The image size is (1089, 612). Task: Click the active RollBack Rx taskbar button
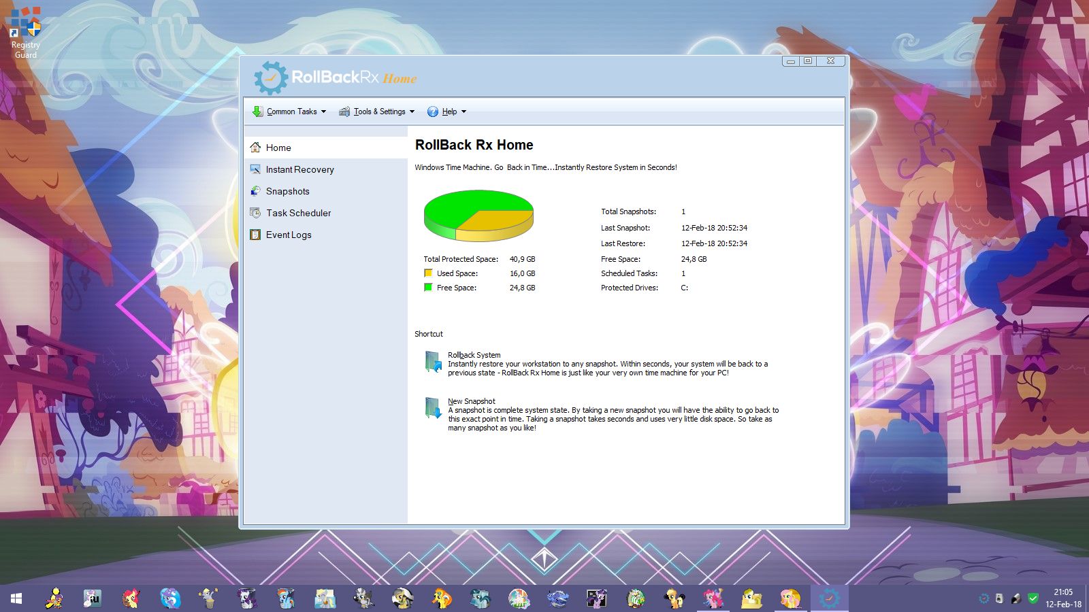pos(829,598)
